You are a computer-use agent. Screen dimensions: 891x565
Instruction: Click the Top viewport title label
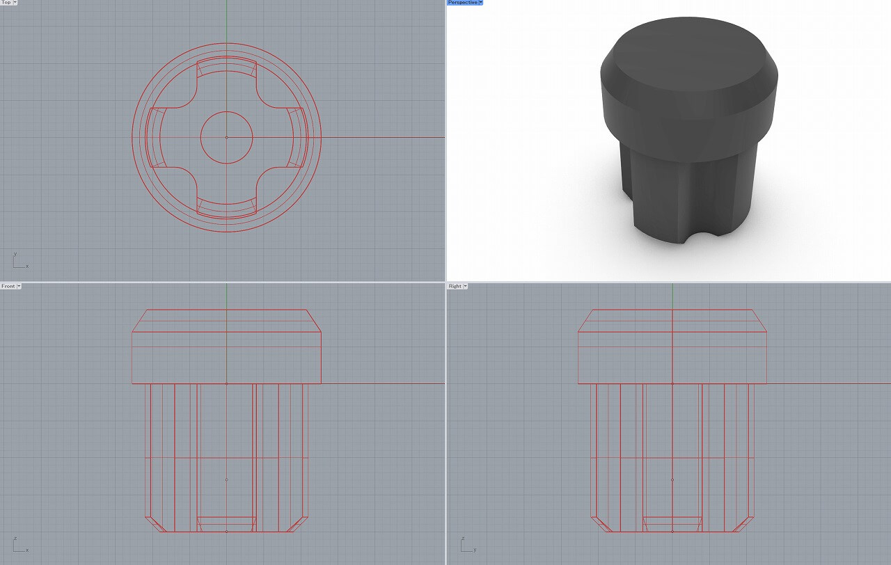pyautogui.click(x=6, y=3)
